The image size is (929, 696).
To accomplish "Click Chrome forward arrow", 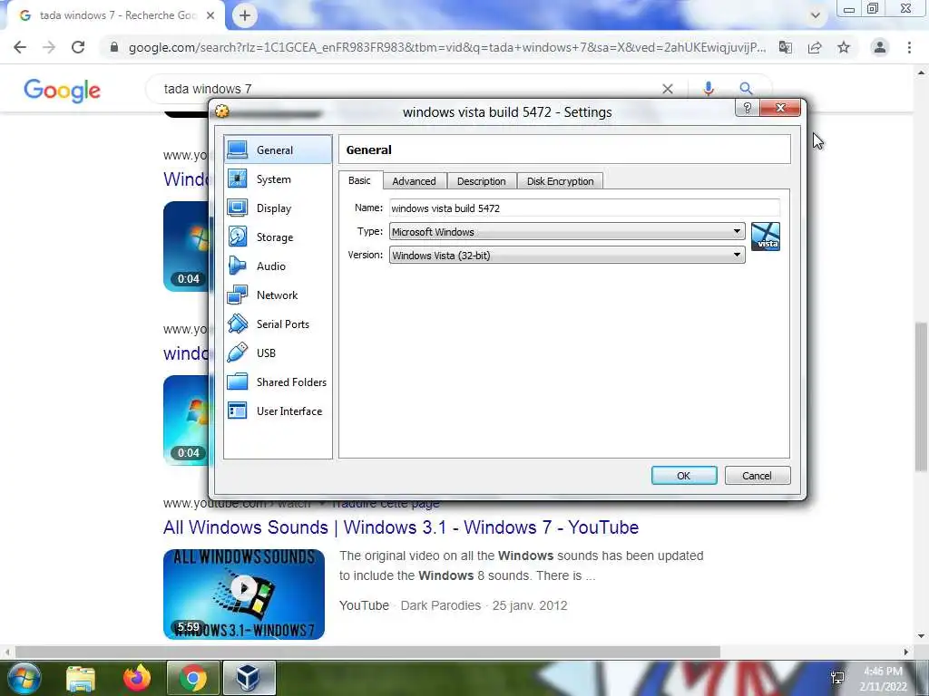I will [x=49, y=47].
